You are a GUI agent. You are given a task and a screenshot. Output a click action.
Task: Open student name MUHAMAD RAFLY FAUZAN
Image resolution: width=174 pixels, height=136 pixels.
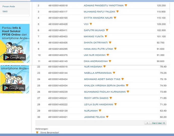click(100, 12)
